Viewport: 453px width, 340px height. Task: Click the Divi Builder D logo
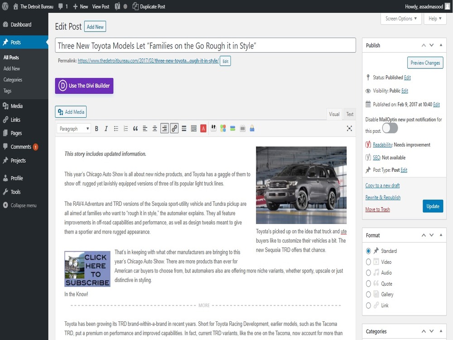(x=63, y=86)
